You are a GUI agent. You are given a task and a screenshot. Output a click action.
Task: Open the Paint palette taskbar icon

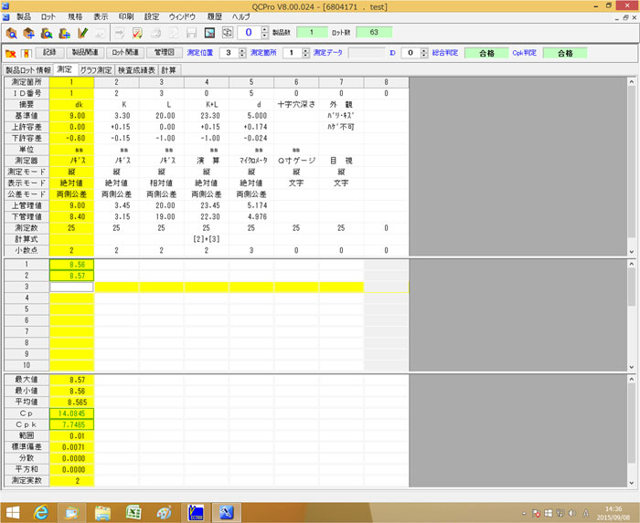164,512
